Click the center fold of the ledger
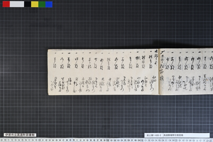The height and width of the screenshot is (142, 213). [x=159, y=72]
